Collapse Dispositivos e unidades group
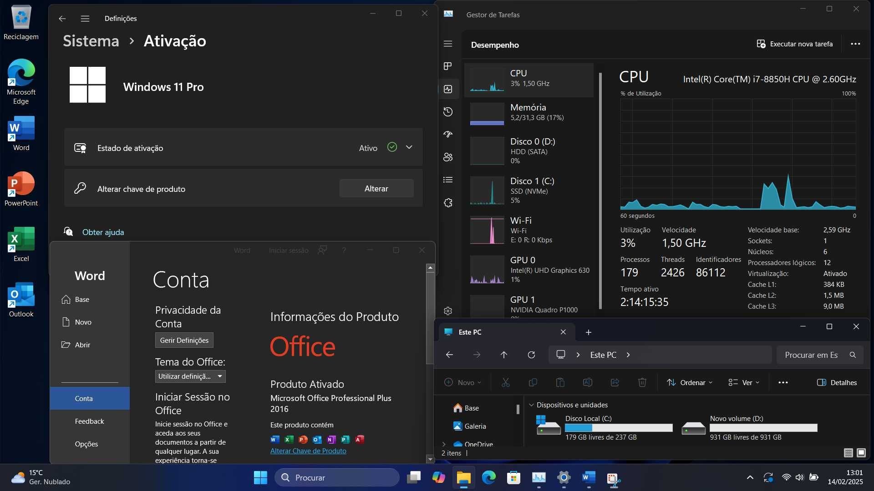 531,405
